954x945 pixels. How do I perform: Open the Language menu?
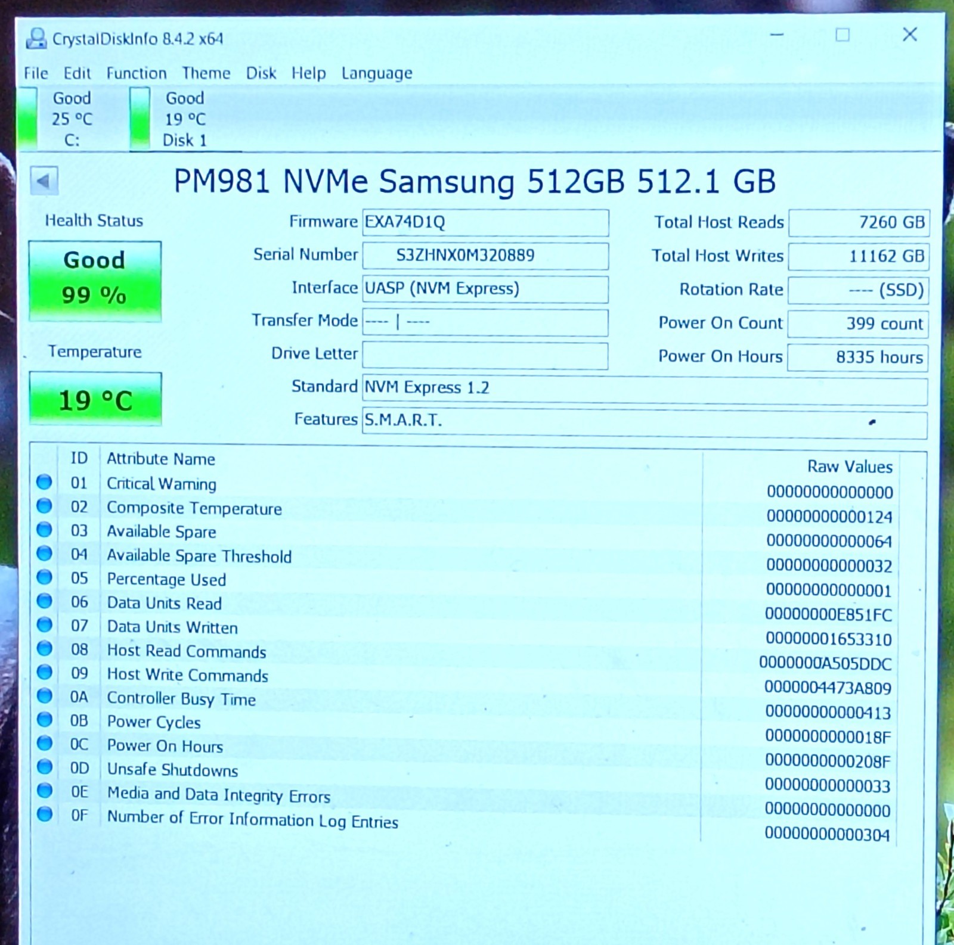(377, 73)
